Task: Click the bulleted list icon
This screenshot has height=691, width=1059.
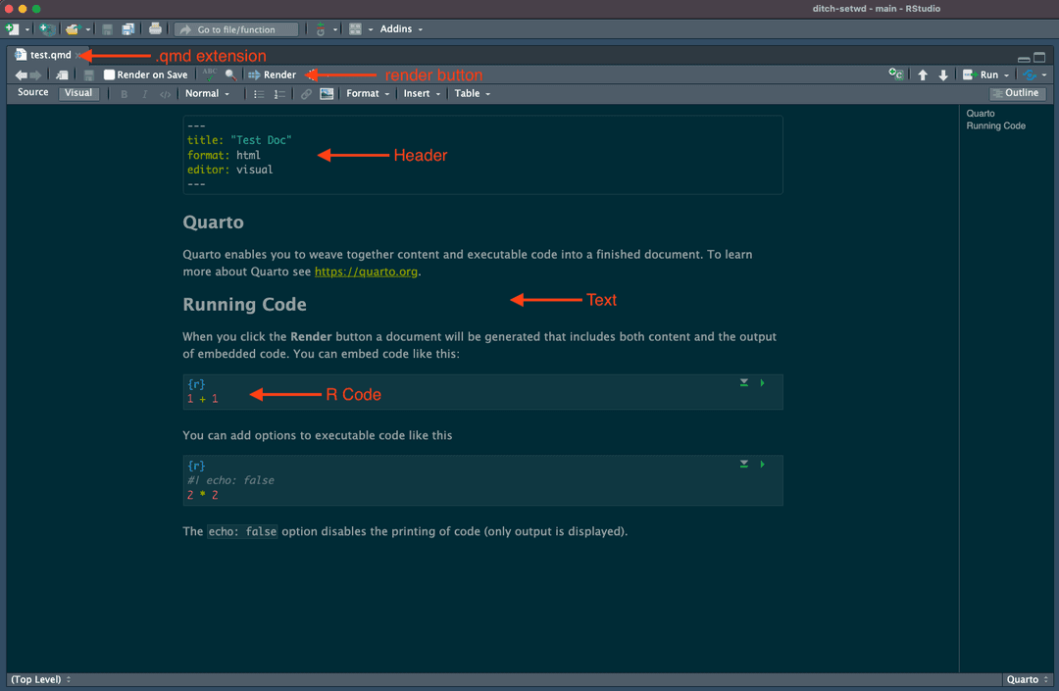Action: pos(259,94)
